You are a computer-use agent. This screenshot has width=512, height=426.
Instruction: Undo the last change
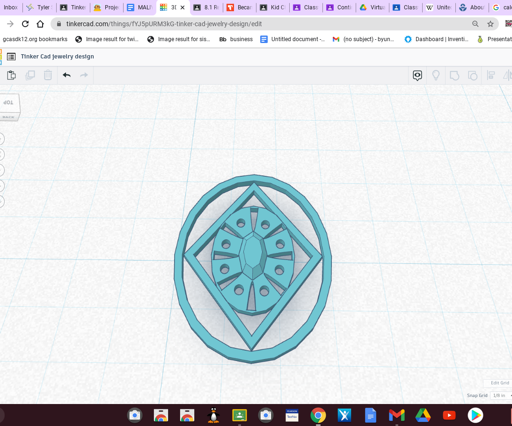66,75
